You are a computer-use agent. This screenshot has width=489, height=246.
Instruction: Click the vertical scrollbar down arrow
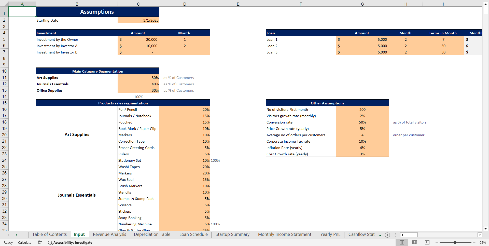pos(485,228)
